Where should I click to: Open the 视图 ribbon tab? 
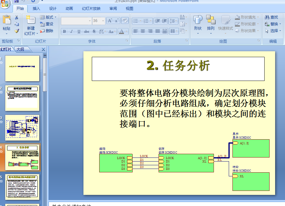(130, 9)
